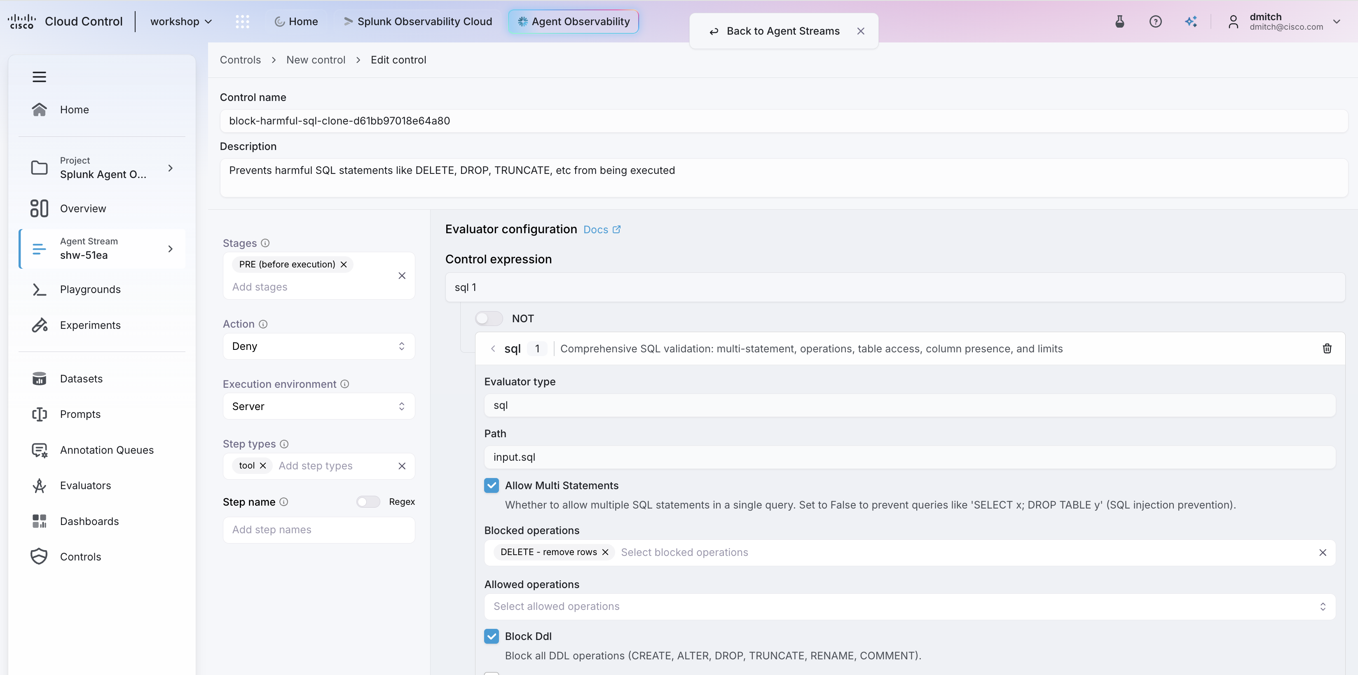Clear all stages
Viewport: 1358px width, 675px height.
point(402,276)
